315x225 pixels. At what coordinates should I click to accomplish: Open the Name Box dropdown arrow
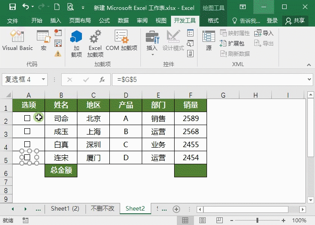coord(43,79)
